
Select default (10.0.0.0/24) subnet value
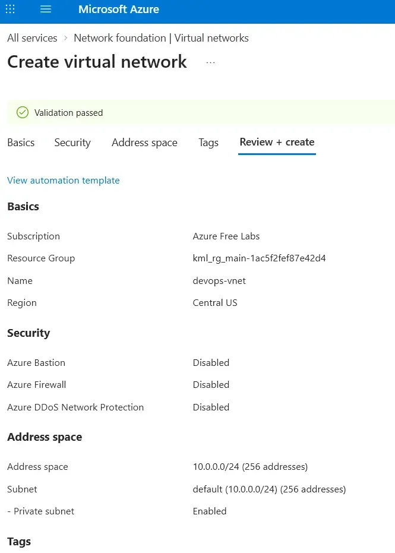click(x=270, y=489)
